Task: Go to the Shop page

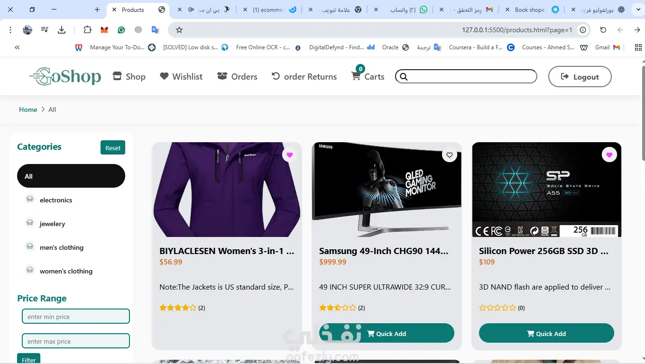Action: tap(129, 76)
